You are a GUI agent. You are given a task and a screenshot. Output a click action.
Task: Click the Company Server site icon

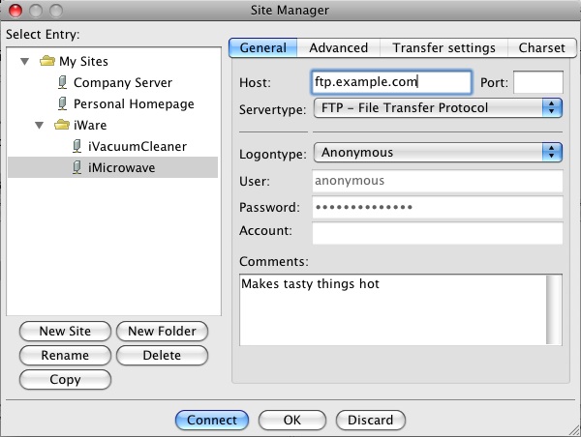pos(63,83)
